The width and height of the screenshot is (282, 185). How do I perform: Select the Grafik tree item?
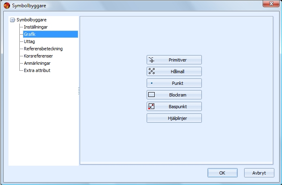tap(50, 34)
